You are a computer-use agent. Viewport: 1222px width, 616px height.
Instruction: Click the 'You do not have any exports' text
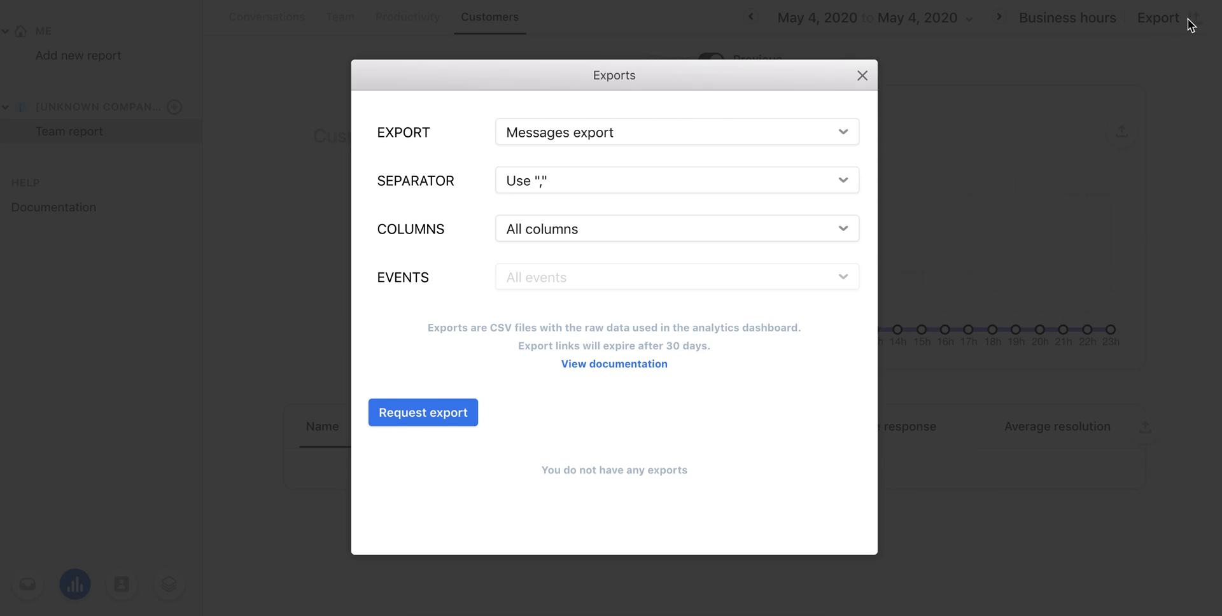click(x=614, y=470)
